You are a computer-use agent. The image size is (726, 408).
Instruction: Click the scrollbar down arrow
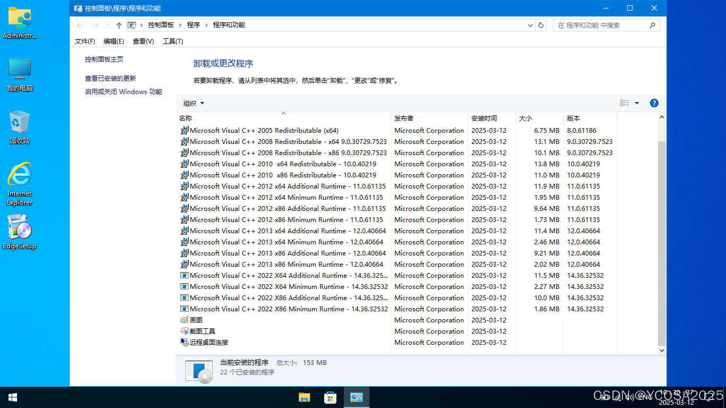pyautogui.click(x=662, y=351)
